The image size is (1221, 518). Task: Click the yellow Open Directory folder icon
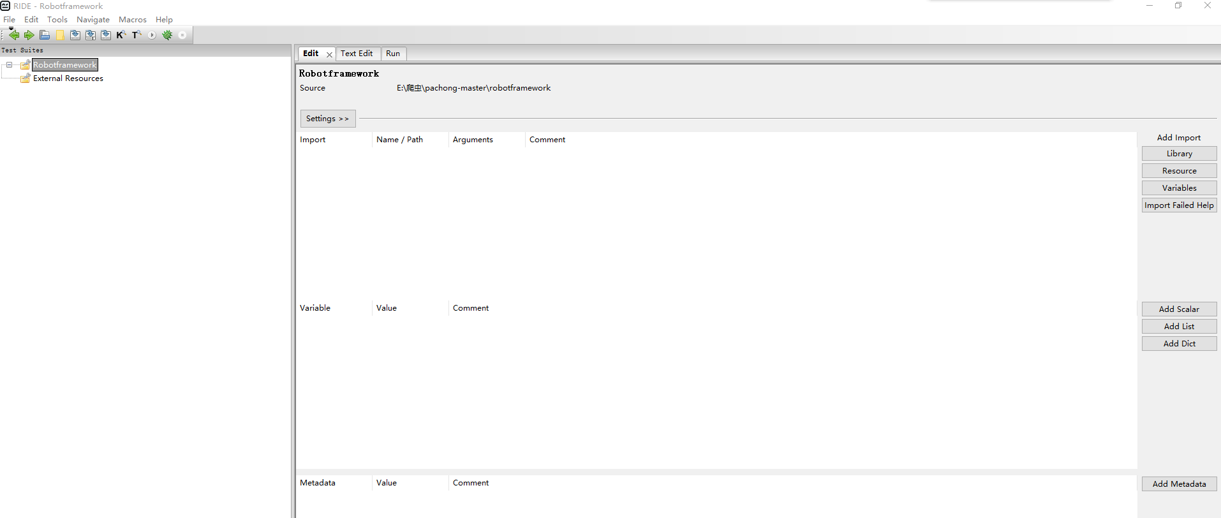pos(60,35)
